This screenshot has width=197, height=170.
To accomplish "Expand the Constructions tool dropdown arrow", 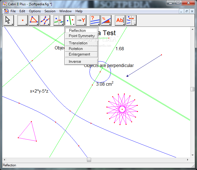I will click(63, 24).
